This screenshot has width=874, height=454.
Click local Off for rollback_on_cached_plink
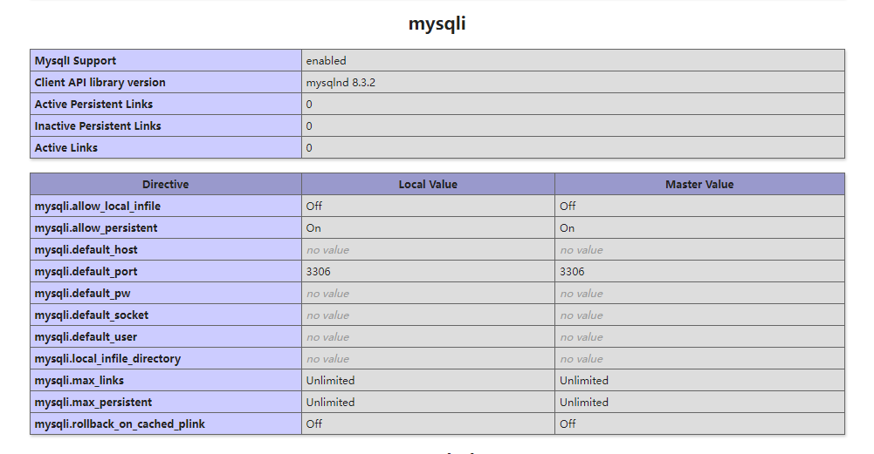pos(313,424)
